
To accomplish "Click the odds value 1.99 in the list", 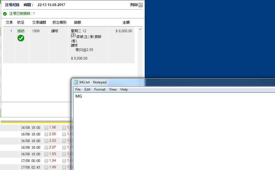I will [x=53, y=167].
